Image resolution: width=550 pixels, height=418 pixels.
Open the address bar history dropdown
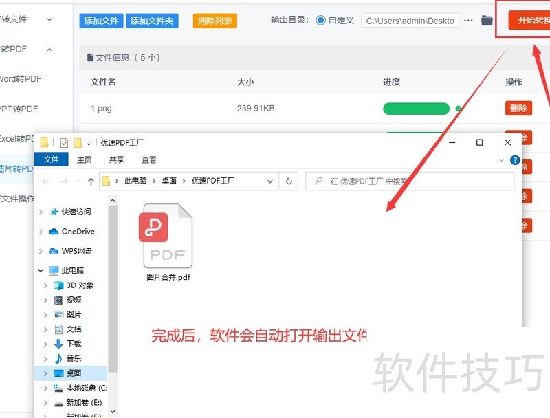point(270,181)
